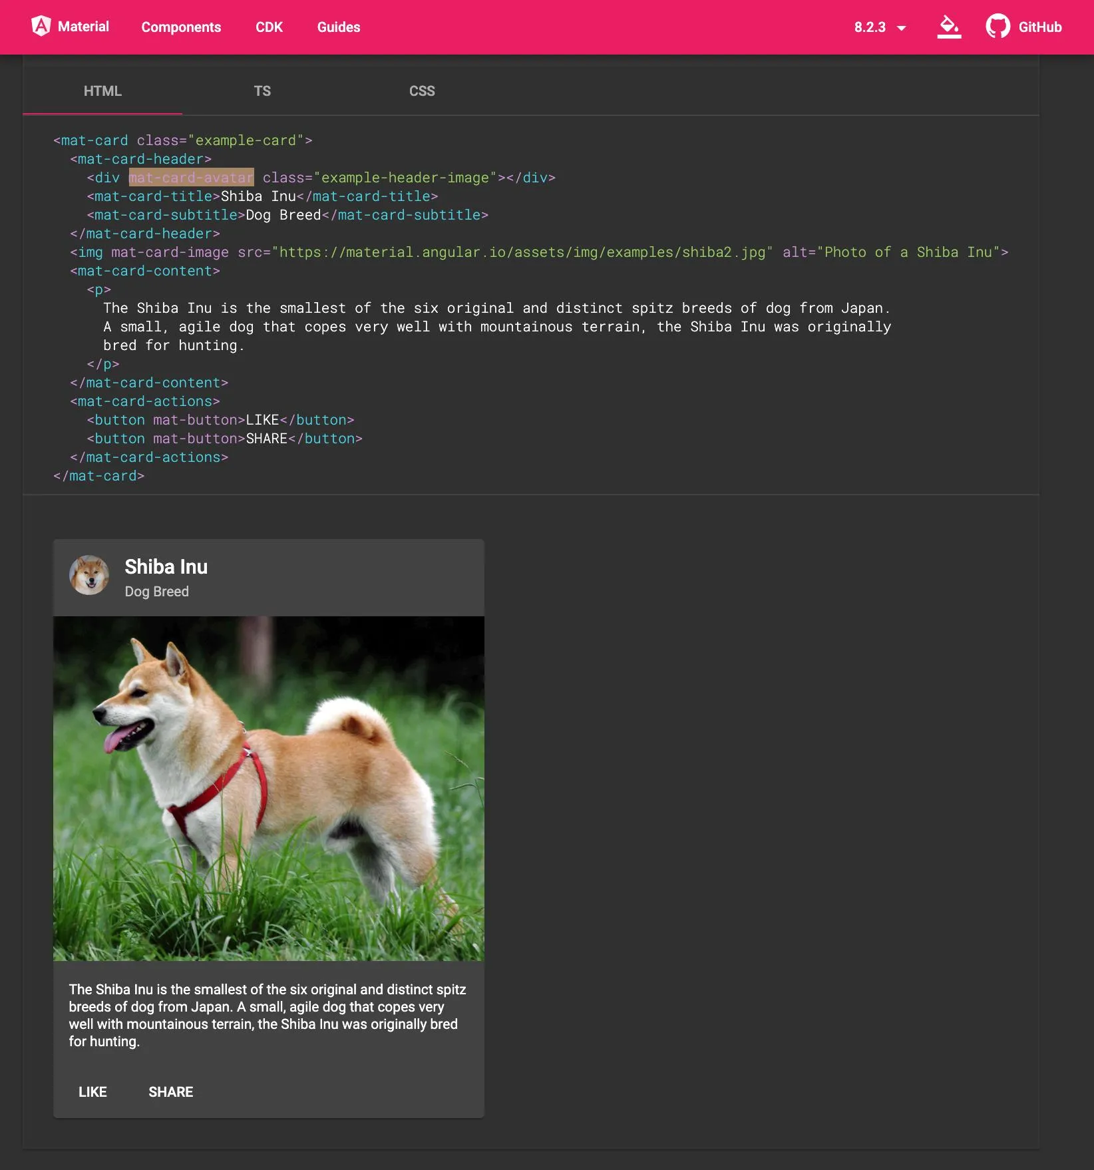Image resolution: width=1094 pixels, height=1170 pixels.
Task: Click the Shiba Inu avatar image
Action: point(89,575)
